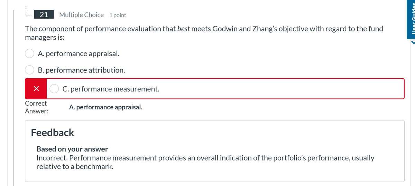This screenshot has width=415, height=186.
Task: Click the Multiple Choice question type label
Action: pyautogui.click(x=81, y=15)
